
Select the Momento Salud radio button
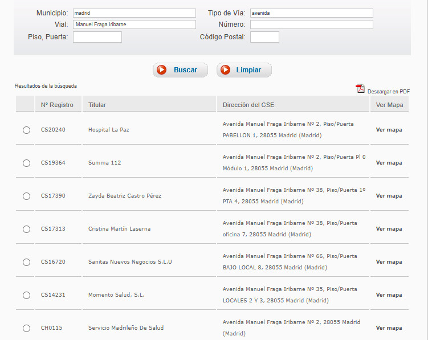[26, 295]
